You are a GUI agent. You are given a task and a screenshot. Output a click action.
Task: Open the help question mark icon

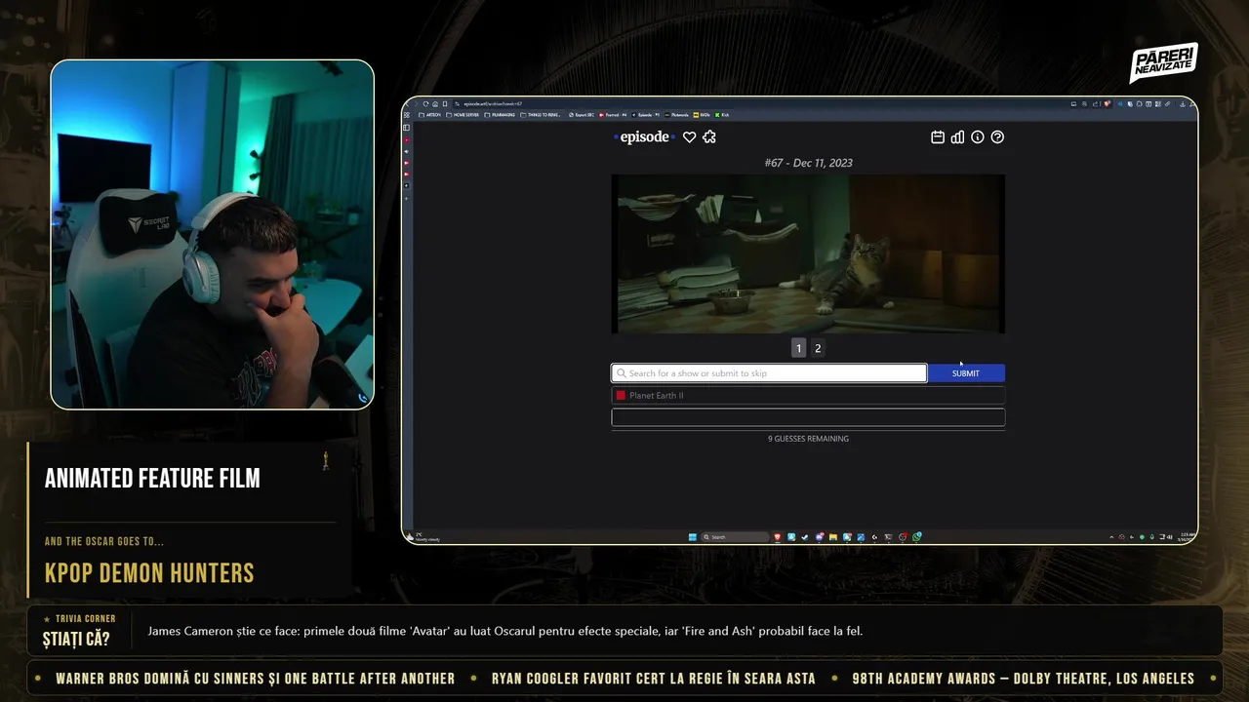pyautogui.click(x=997, y=137)
